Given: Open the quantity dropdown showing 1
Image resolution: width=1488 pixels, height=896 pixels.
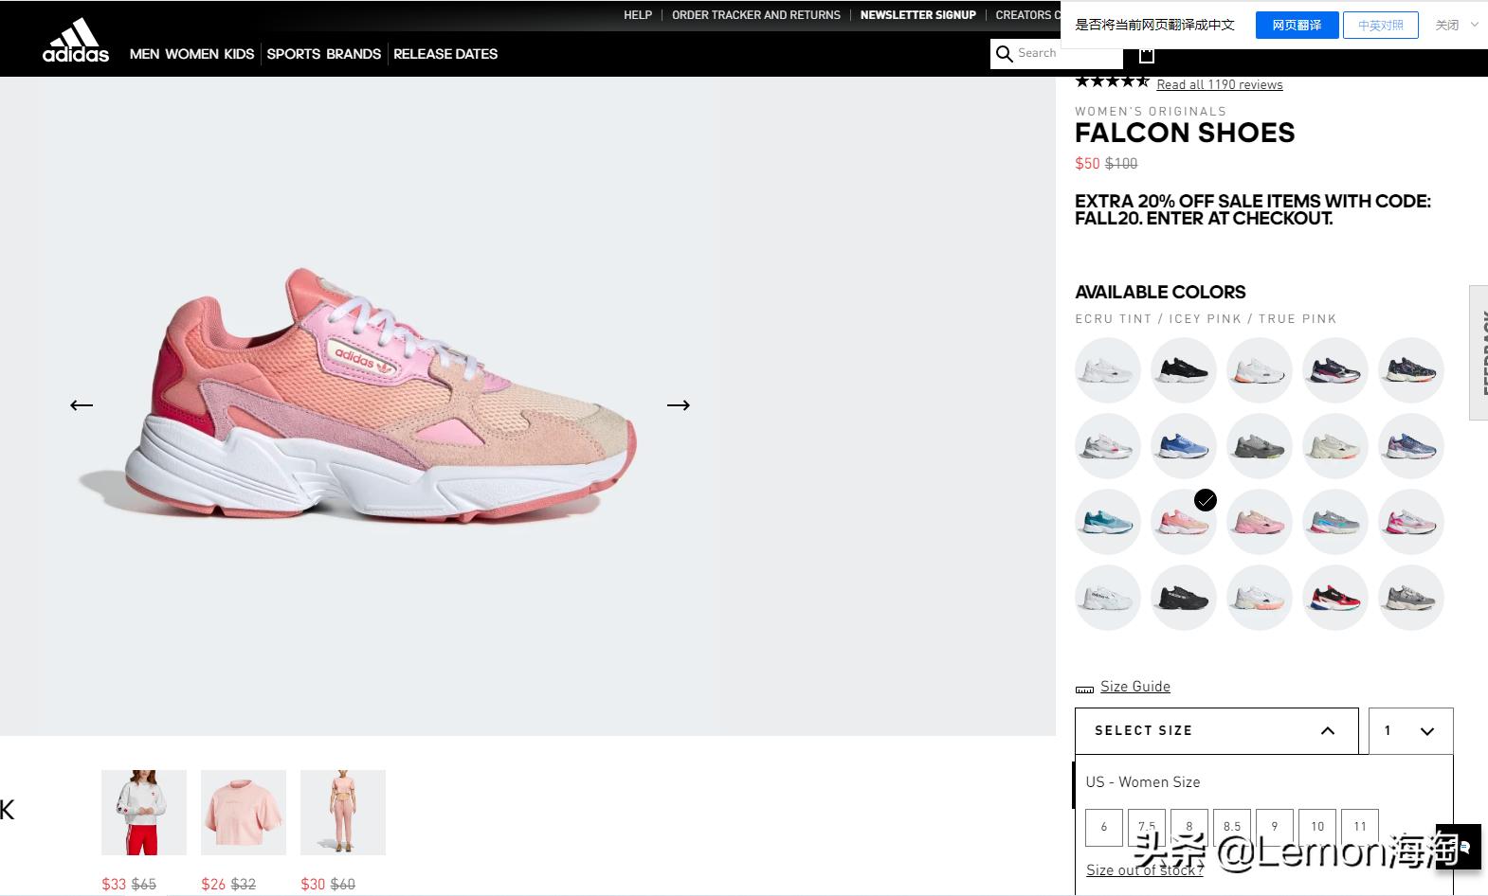Looking at the screenshot, I should [1411, 731].
